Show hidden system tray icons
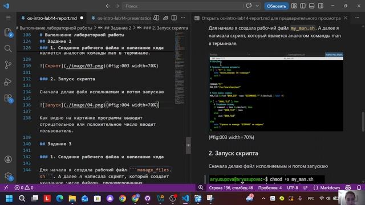 click(x=263, y=198)
